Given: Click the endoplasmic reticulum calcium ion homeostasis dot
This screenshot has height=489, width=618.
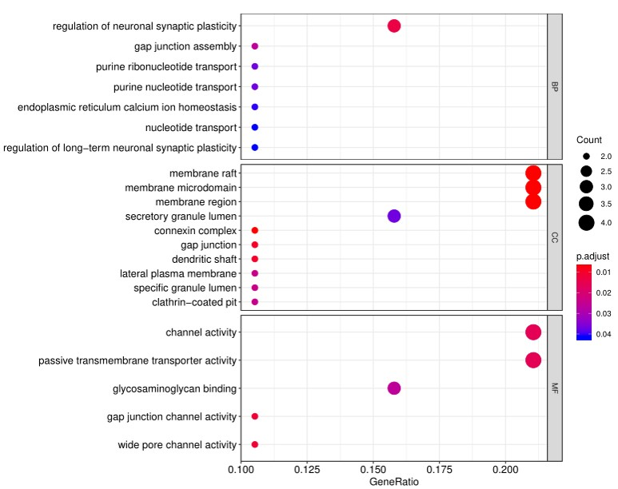Looking at the screenshot, I should [255, 107].
